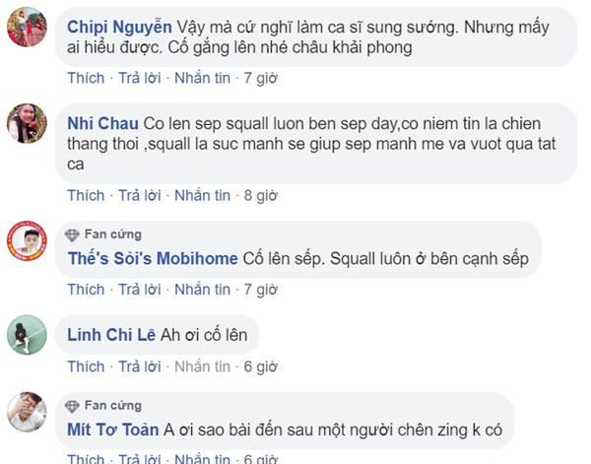The height and width of the screenshot is (464, 591).
Task: Click Nhi Chau's avatar photo
Action: pyautogui.click(x=29, y=124)
